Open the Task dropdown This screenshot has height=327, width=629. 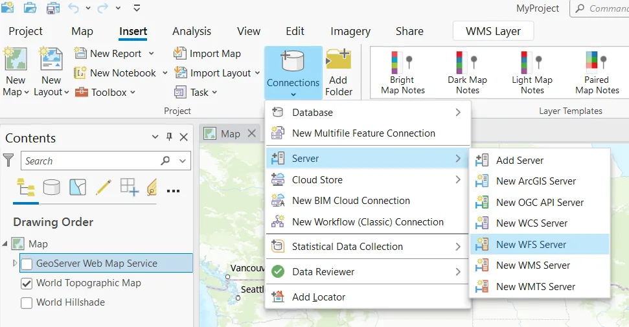click(196, 93)
